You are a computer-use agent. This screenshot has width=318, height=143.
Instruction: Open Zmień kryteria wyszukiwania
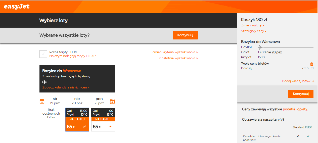[x=175, y=52]
